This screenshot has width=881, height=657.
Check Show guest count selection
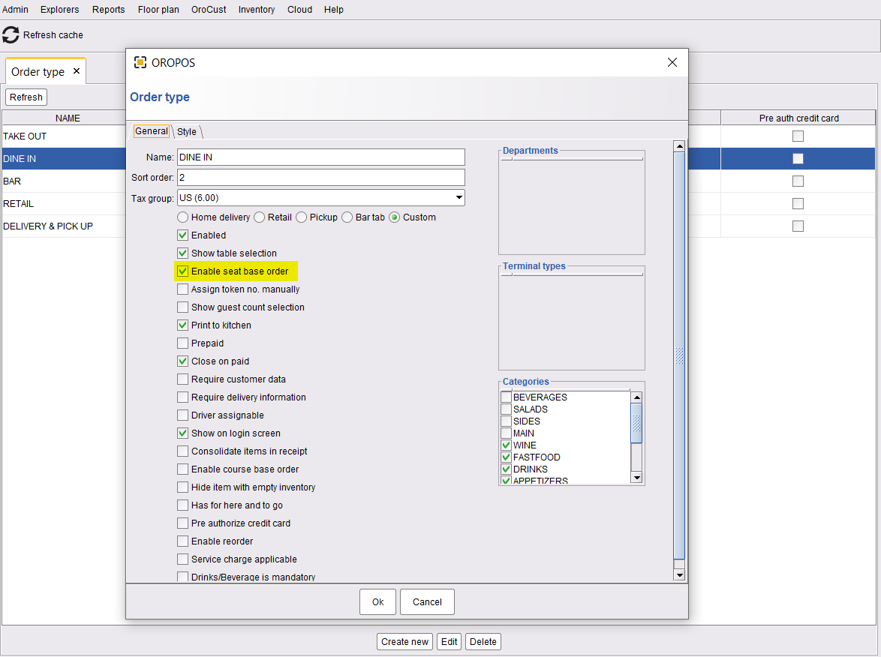(x=182, y=307)
